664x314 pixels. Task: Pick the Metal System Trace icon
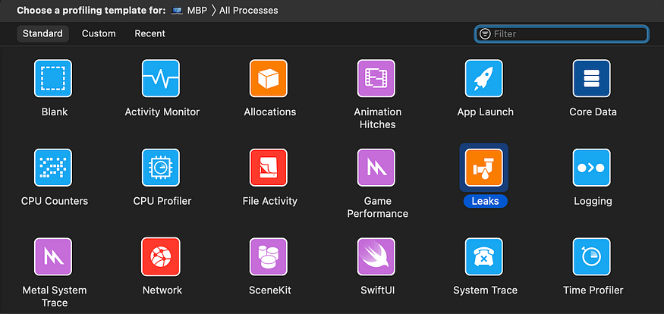53,257
